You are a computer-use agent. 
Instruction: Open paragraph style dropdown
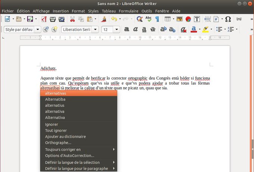(x=38, y=30)
